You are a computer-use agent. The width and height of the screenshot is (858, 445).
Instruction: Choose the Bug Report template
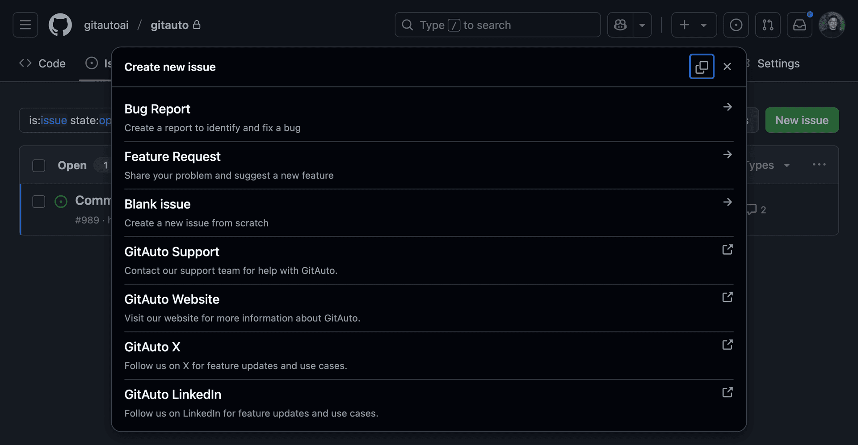[429, 118]
